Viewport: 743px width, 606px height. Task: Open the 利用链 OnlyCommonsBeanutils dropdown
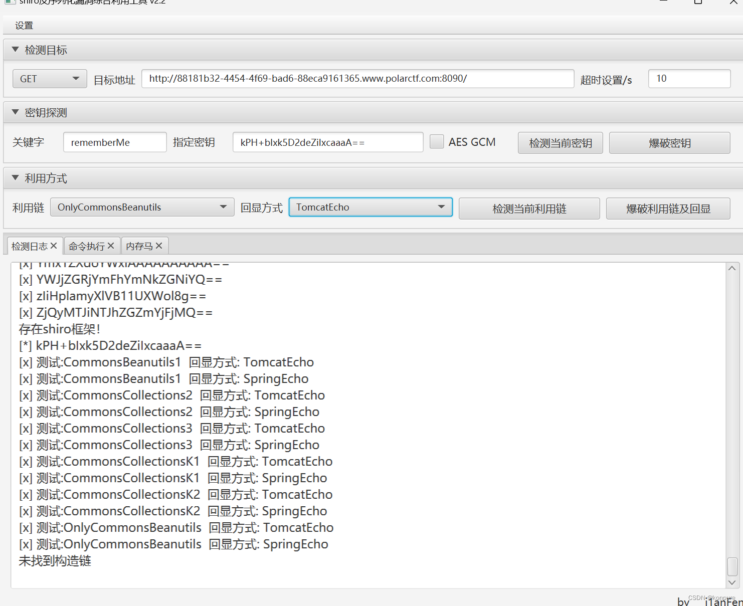coord(142,207)
